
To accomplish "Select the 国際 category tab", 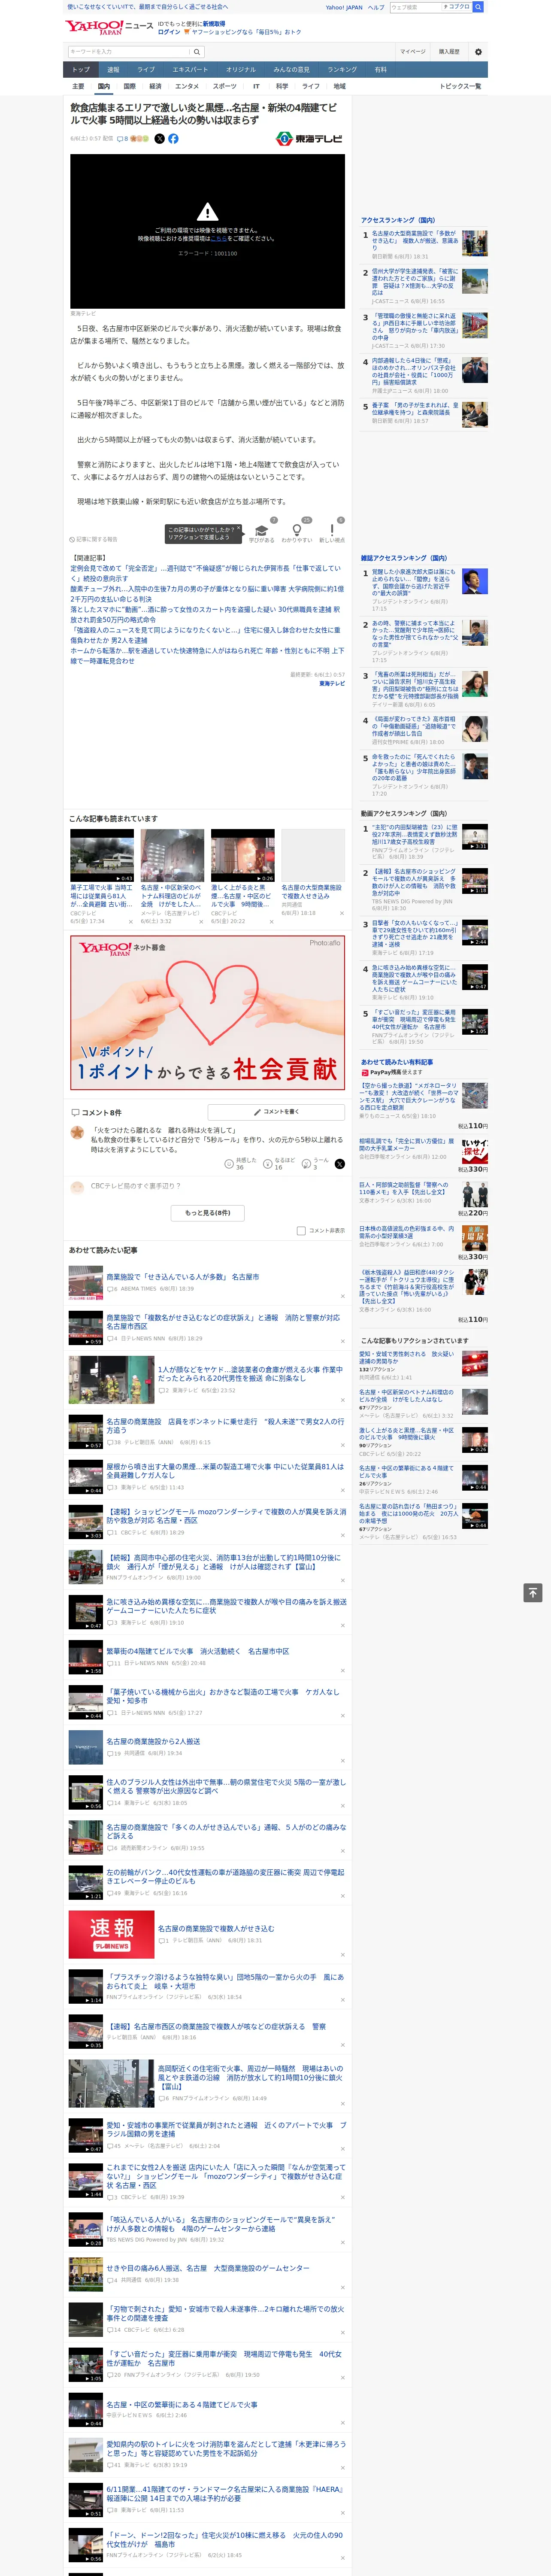I will (129, 86).
